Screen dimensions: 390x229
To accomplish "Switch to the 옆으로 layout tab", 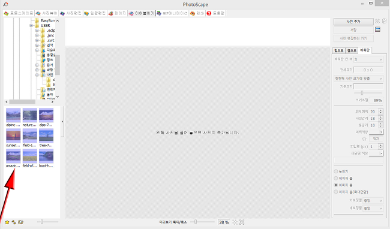I will [352, 50].
